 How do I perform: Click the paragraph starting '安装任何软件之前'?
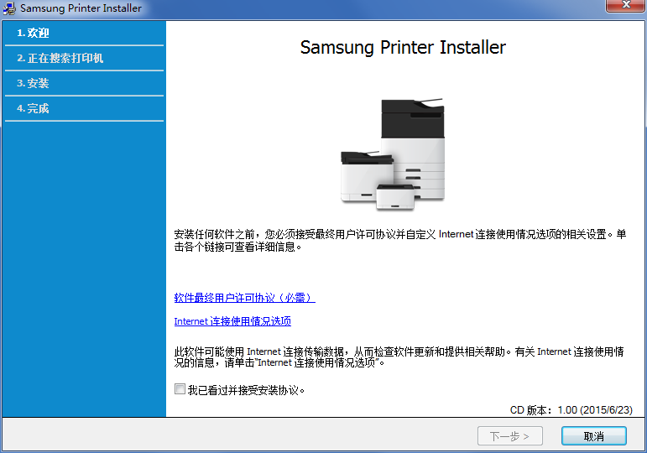click(x=400, y=241)
